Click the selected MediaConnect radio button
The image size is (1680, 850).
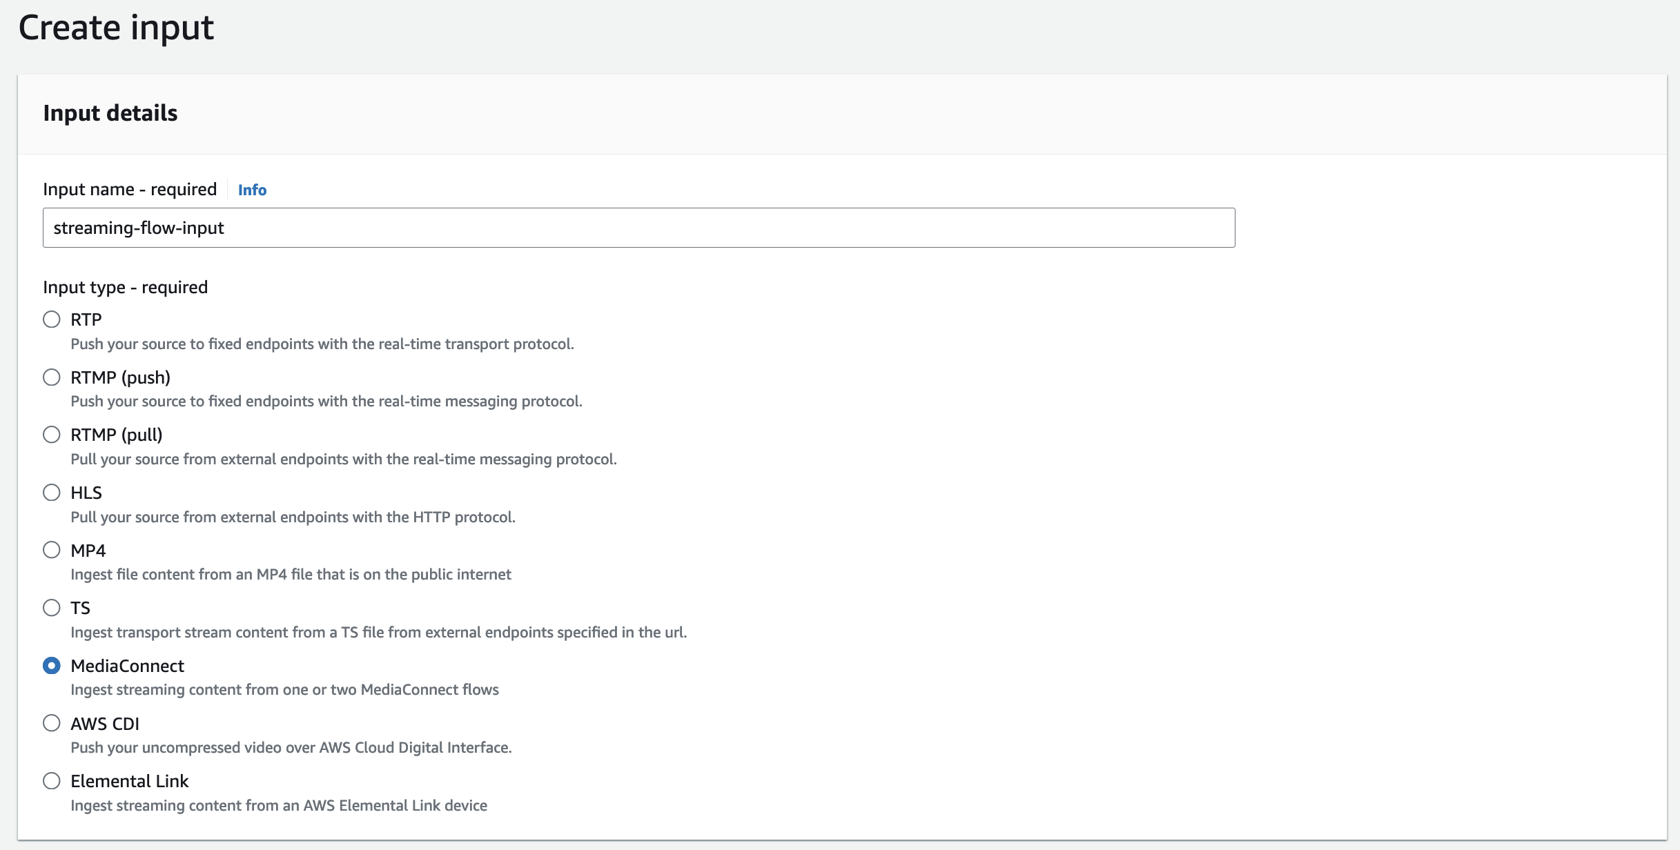click(52, 666)
